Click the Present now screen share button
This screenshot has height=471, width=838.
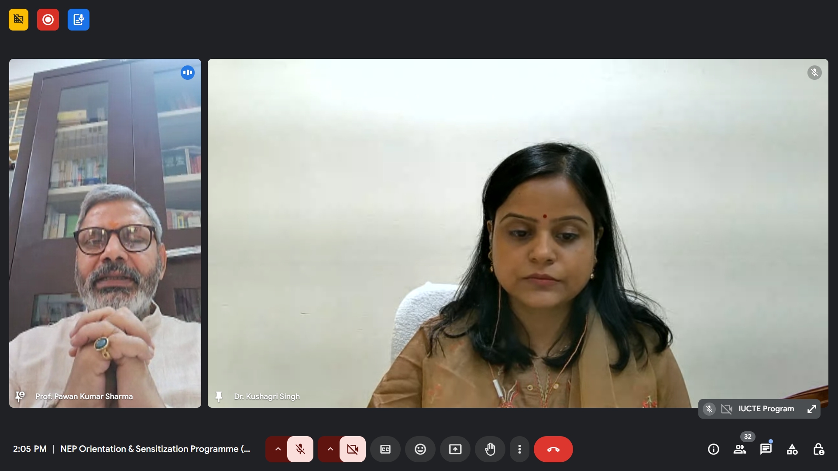click(x=455, y=449)
